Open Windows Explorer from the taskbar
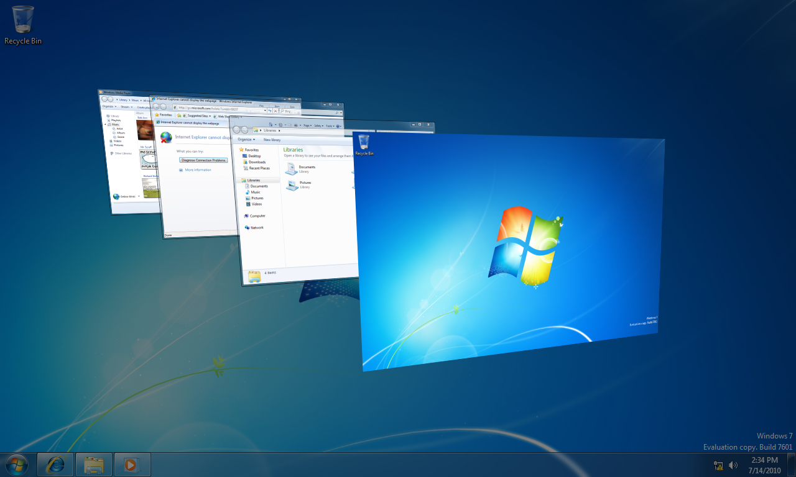 pos(94,465)
